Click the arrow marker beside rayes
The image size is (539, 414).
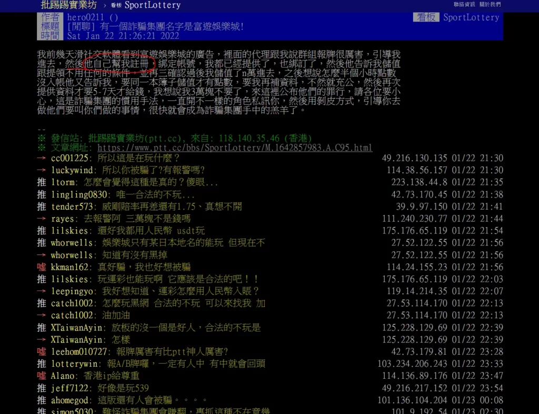42,219
